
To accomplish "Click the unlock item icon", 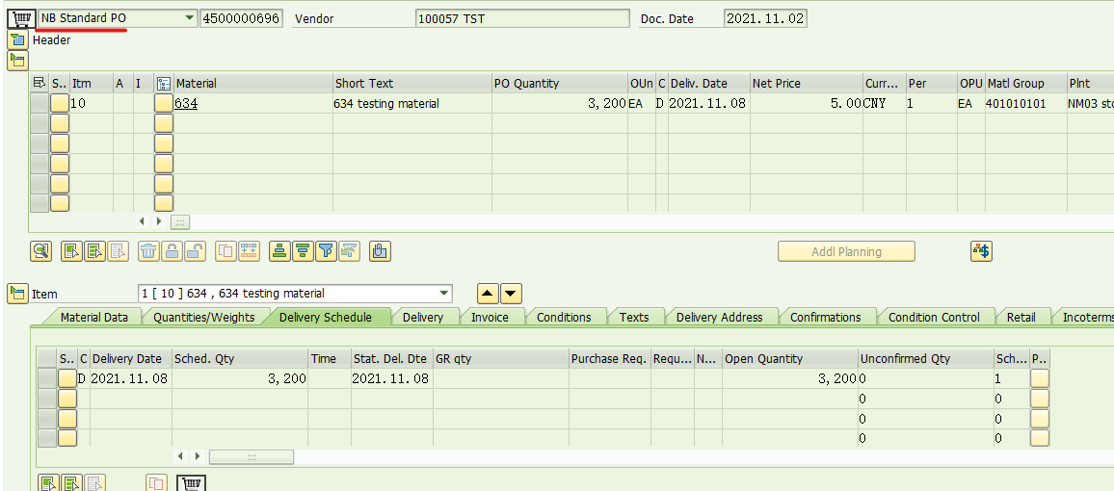I will point(196,250).
